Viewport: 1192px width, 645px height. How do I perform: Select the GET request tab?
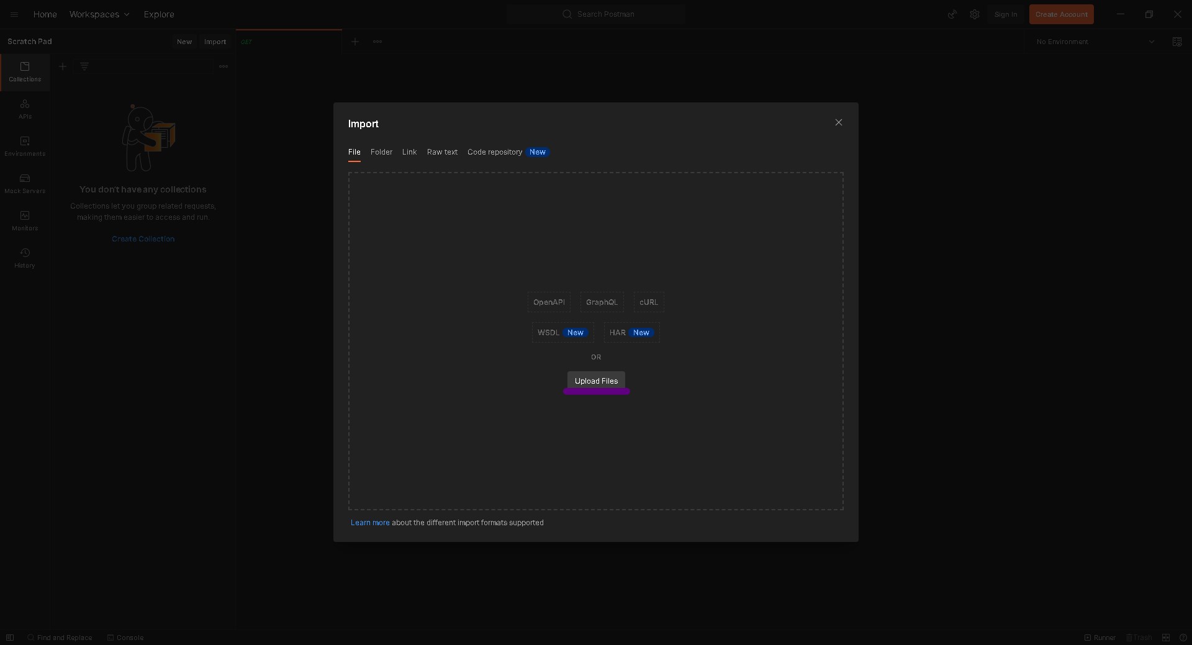[289, 42]
